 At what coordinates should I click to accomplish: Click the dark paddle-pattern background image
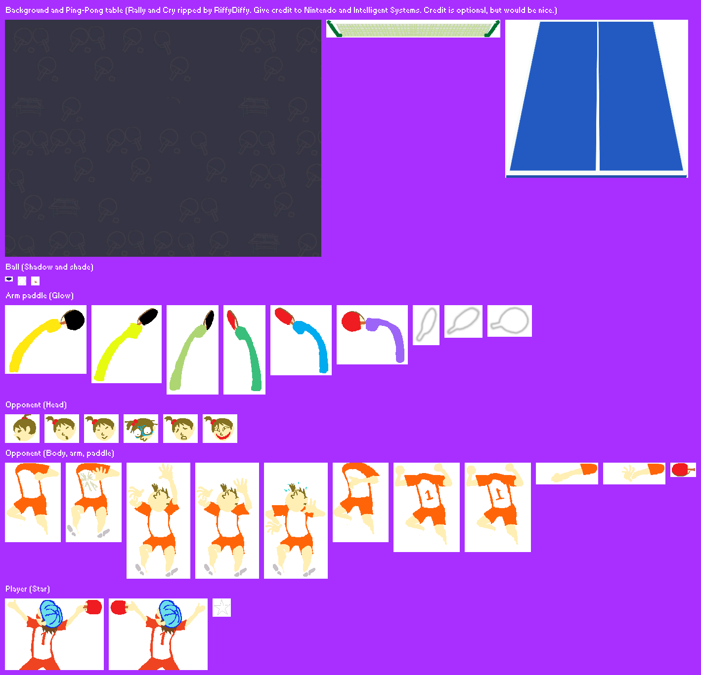163,138
